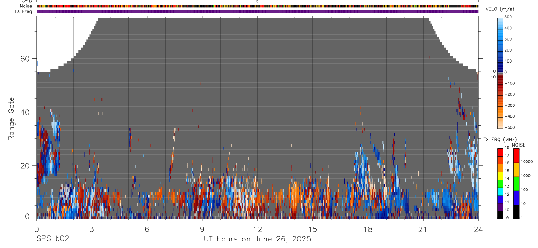
Task: Click the 'NOISE' legend title
Action: [519, 145]
